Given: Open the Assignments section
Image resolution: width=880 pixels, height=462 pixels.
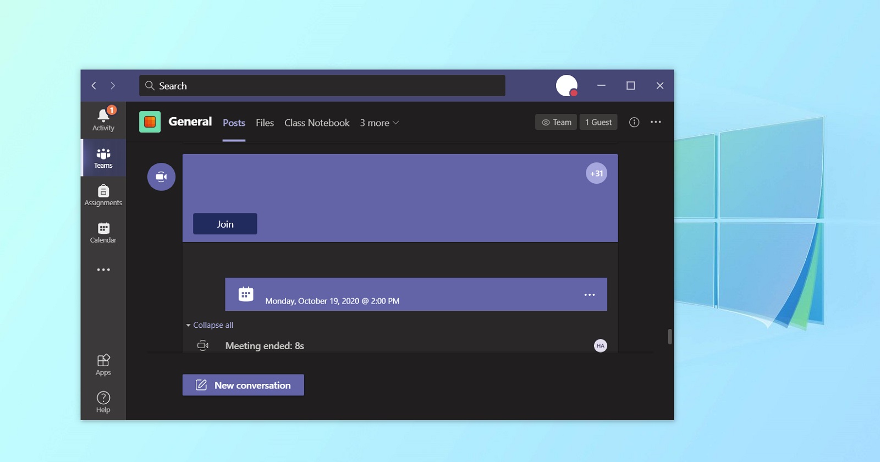Looking at the screenshot, I should [x=103, y=195].
